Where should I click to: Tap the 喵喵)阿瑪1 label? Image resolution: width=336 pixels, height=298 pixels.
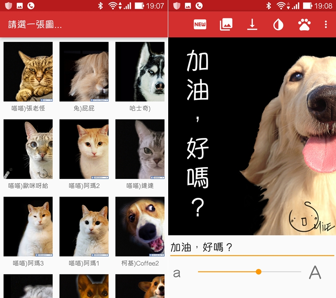click(x=84, y=263)
